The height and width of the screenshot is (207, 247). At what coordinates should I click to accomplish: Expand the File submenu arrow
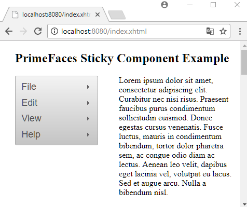click(88, 87)
